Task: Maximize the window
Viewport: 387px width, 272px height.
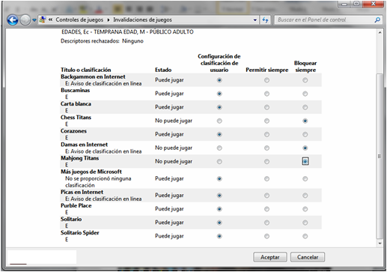Action: (x=356, y=4)
